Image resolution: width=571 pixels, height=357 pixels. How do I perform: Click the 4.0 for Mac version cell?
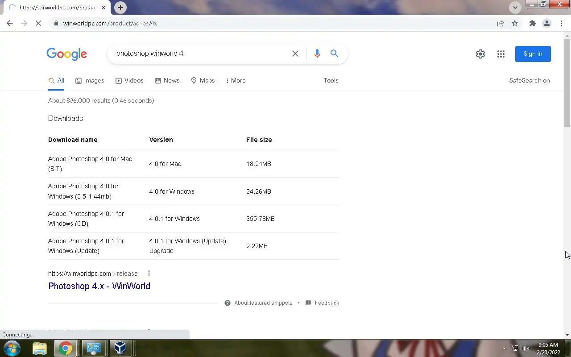pyautogui.click(x=165, y=164)
